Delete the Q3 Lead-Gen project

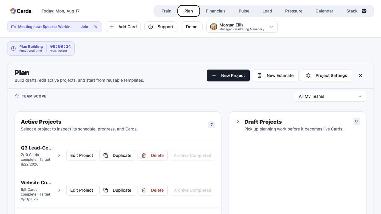[x=153, y=155]
